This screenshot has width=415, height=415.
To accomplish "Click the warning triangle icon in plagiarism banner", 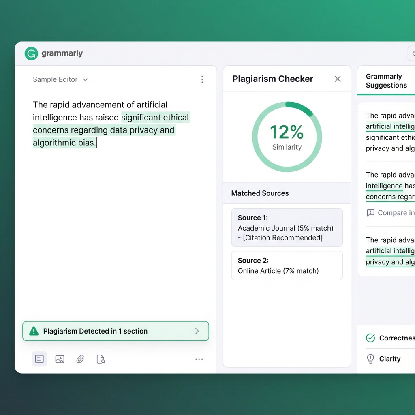I will 34,331.
